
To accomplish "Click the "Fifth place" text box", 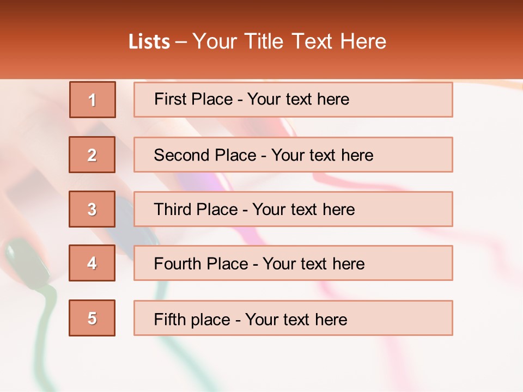I will [x=293, y=318].
